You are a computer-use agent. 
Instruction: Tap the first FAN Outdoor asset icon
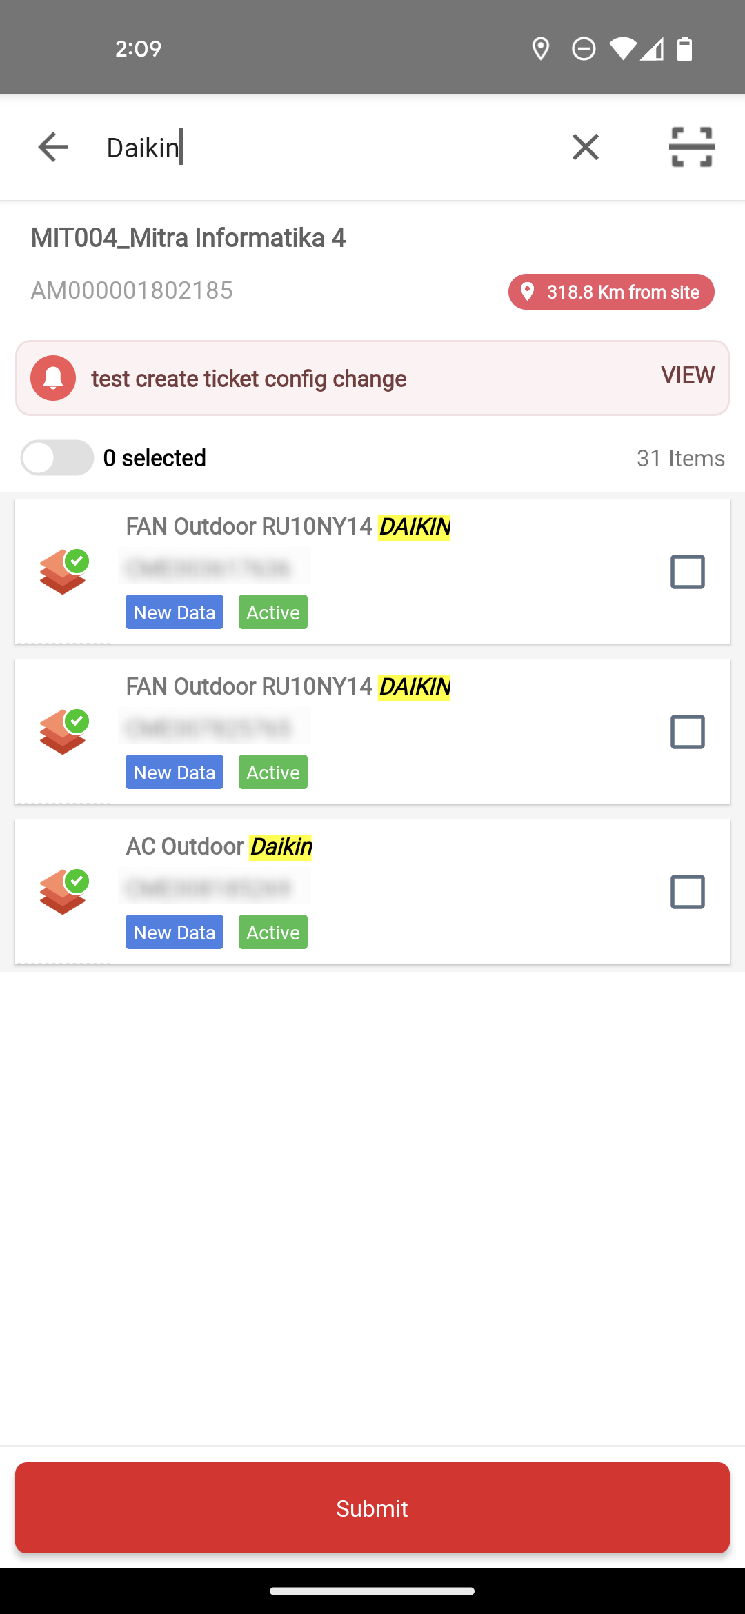pos(64,572)
